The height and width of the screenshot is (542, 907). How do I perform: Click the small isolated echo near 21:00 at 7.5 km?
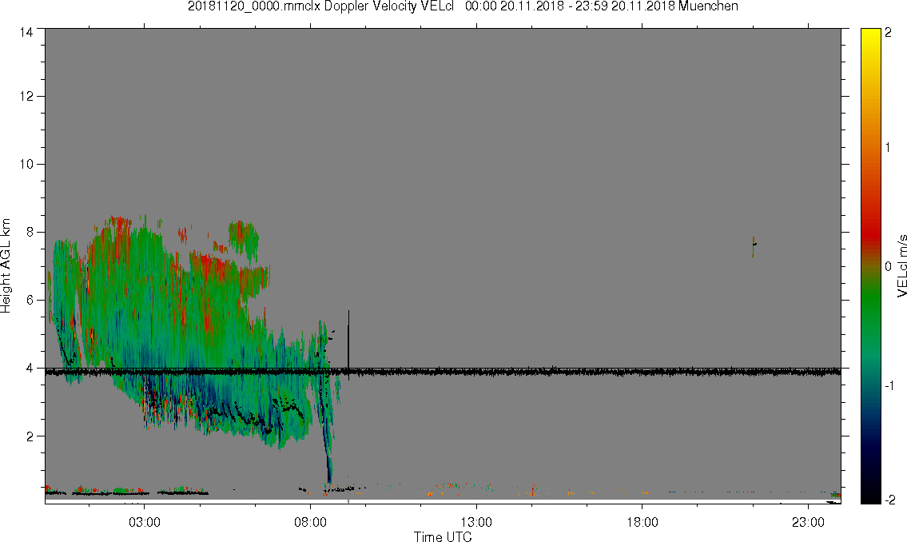coord(754,246)
